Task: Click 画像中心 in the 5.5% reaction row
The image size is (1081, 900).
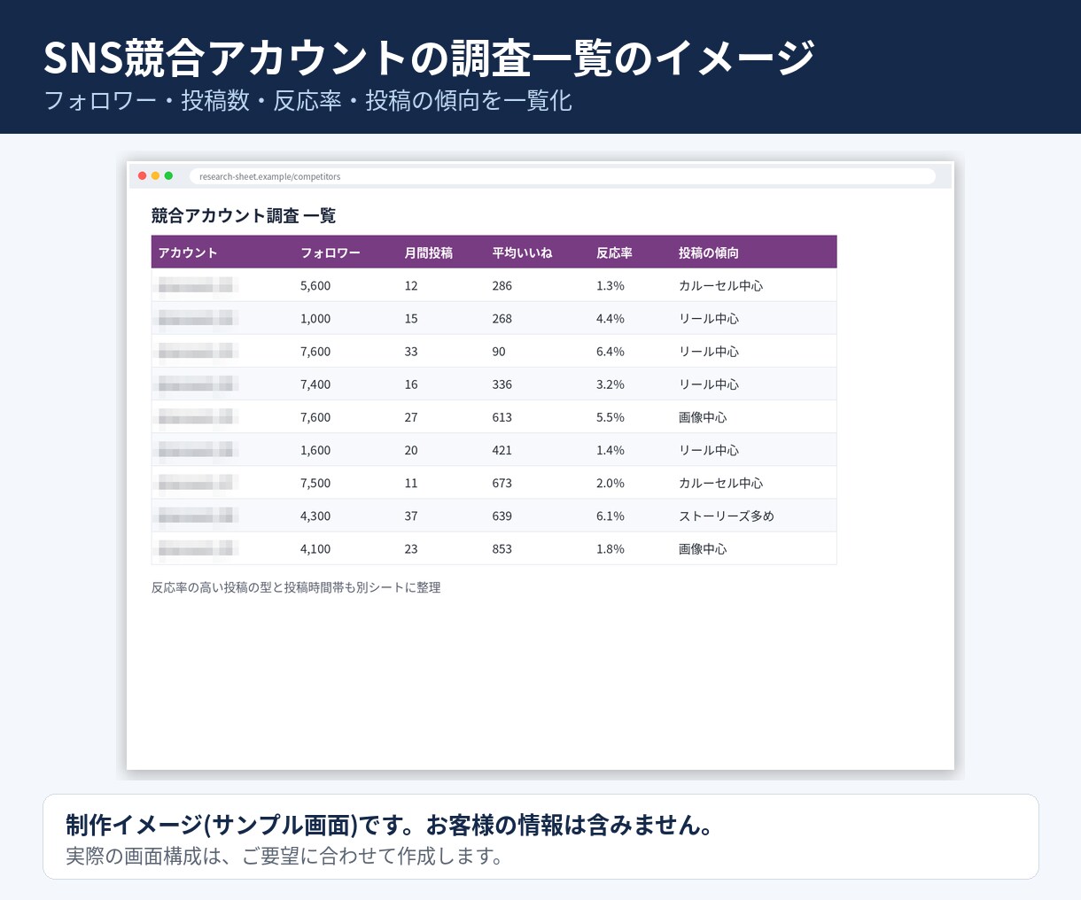Action: pos(703,417)
